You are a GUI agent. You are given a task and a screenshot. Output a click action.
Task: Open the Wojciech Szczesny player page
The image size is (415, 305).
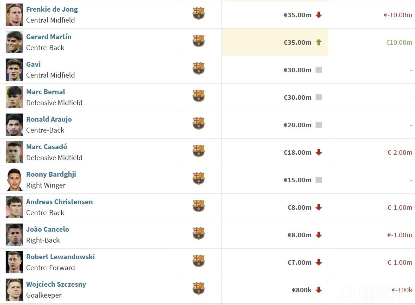[56, 284]
